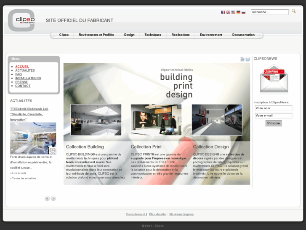The width and height of the screenshot is (306, 230).
Task: Click the Clipso logo
Action: (21, 20)
